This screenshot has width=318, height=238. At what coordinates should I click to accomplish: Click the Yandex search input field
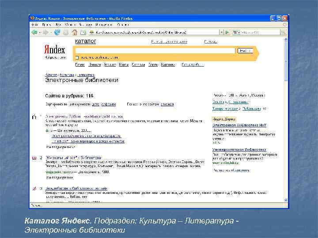click(155, 51)
